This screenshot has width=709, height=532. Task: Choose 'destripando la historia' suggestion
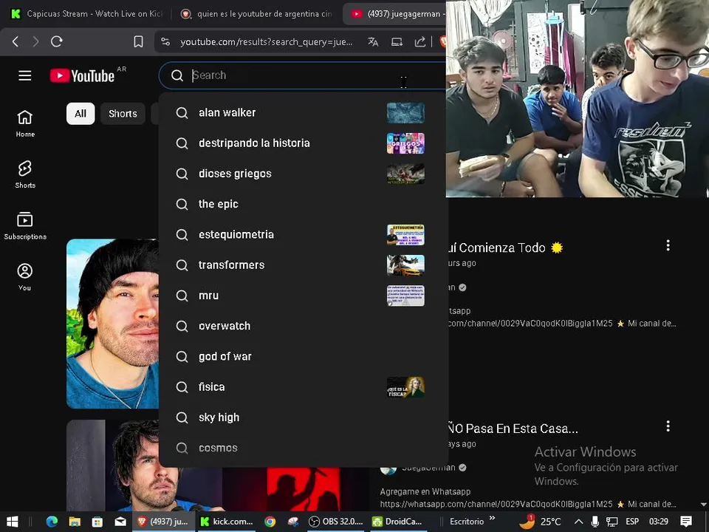click(x=302, y=143)
